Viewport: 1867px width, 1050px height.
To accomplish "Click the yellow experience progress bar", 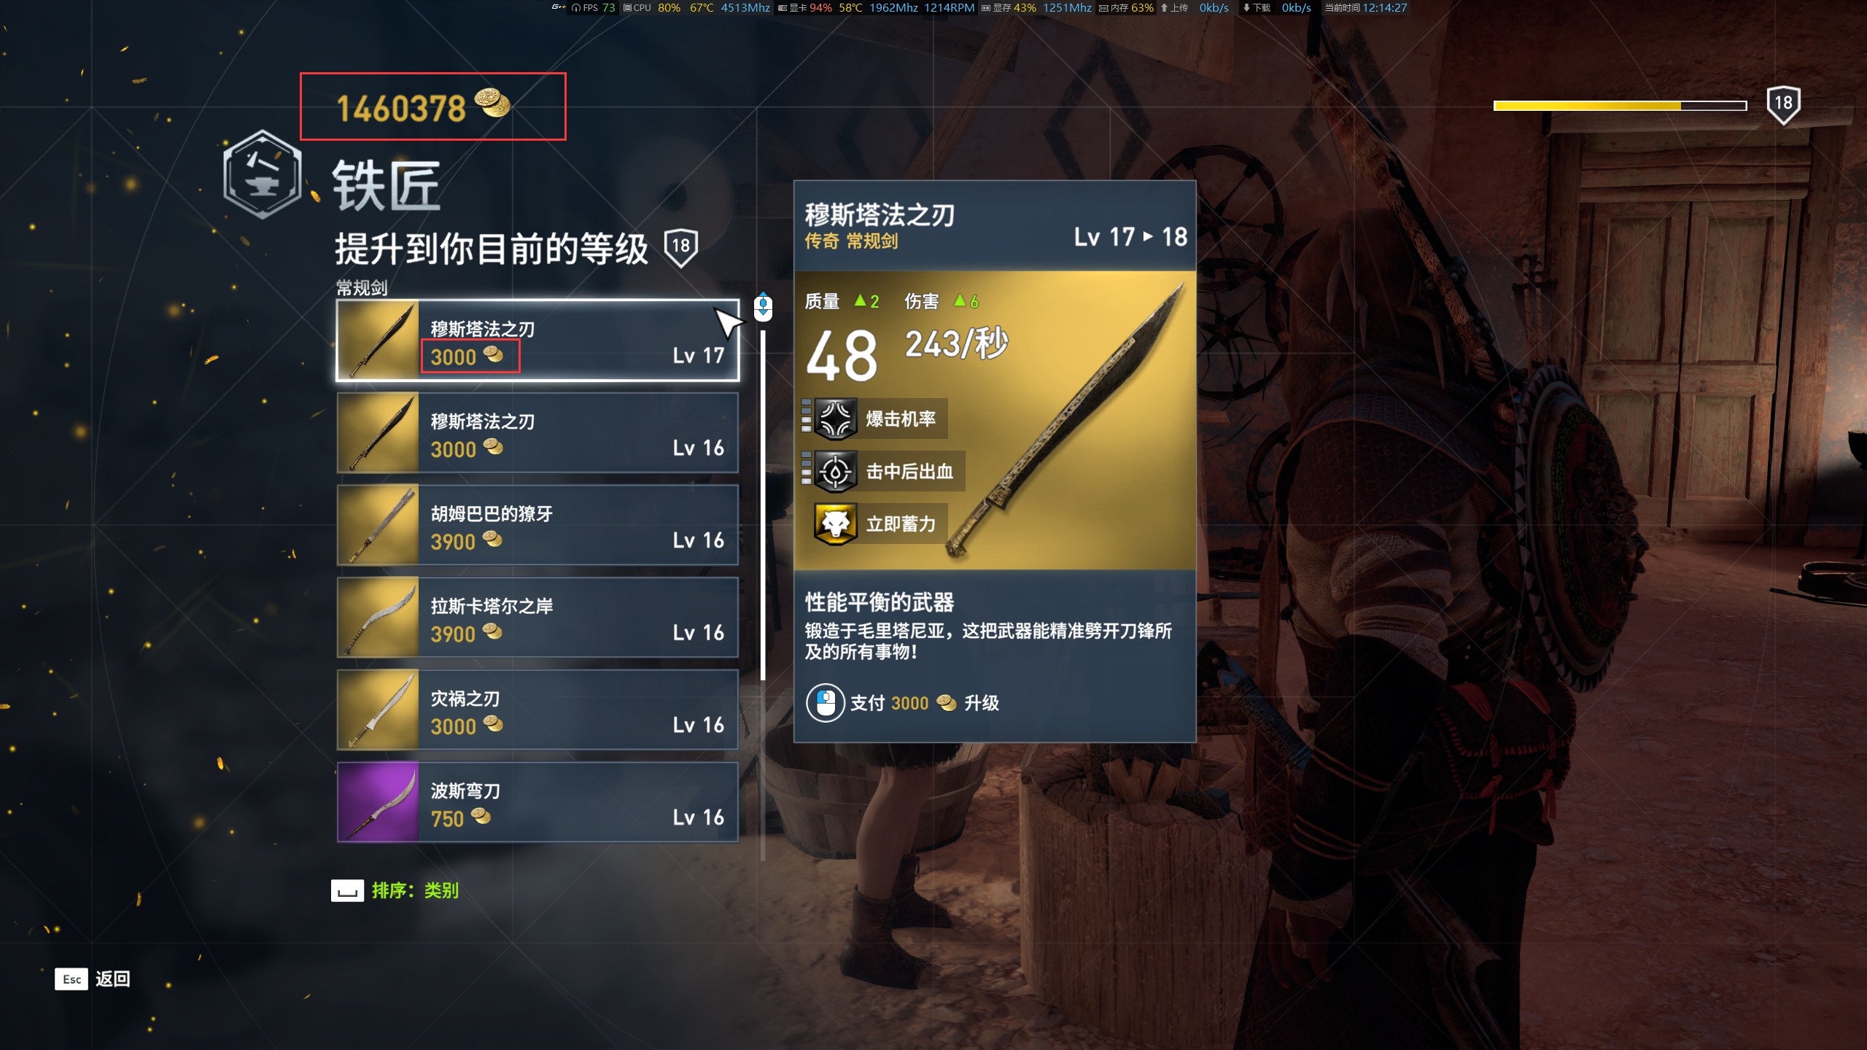I will coord(1620,106).
